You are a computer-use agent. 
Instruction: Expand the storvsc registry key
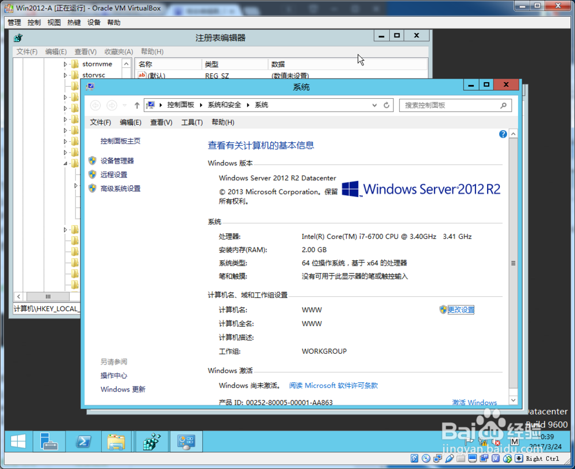click(66, 75)
